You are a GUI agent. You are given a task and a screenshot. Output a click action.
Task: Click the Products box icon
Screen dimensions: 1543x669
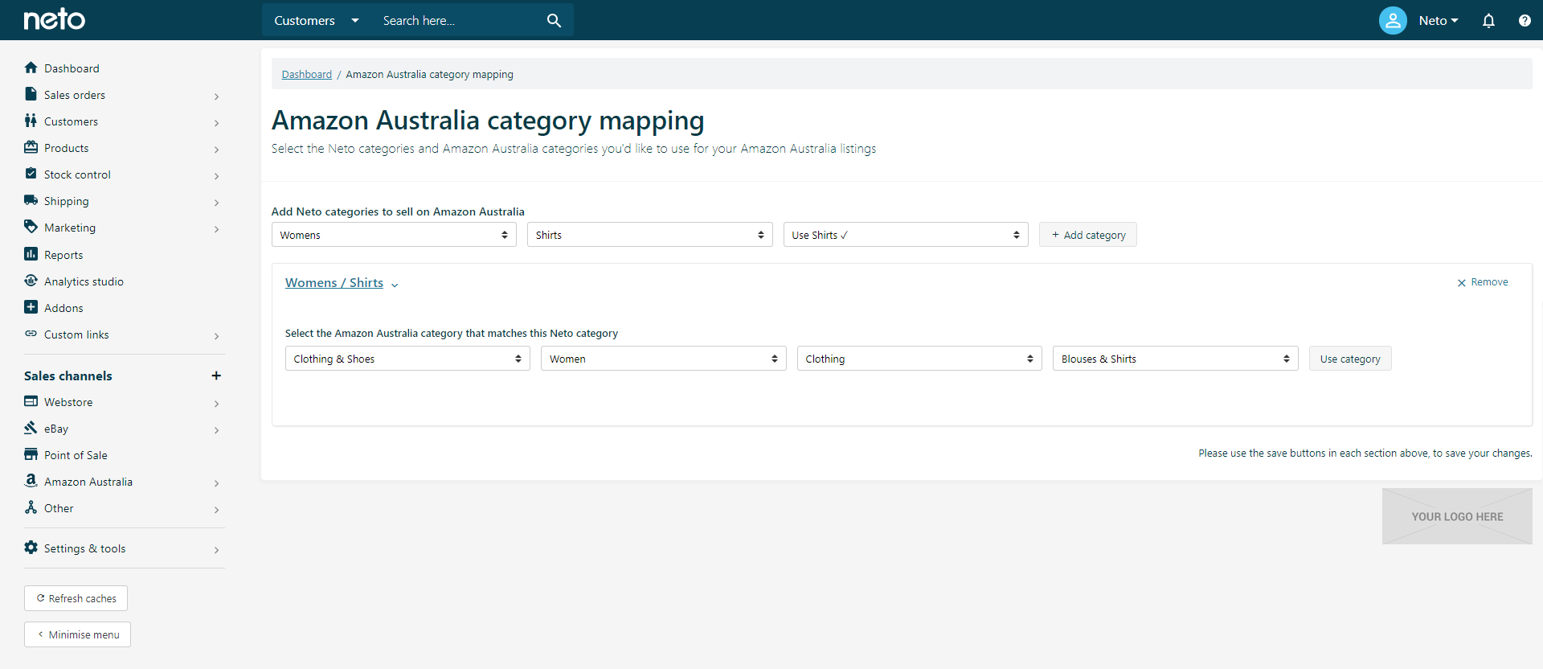tap(31, 147)
